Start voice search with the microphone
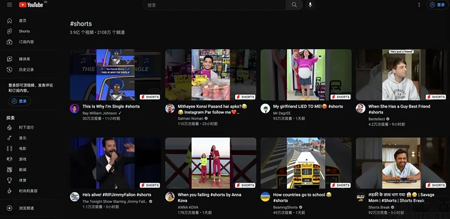The height and width of the screenshot is (219, 450). pos(310,5)
